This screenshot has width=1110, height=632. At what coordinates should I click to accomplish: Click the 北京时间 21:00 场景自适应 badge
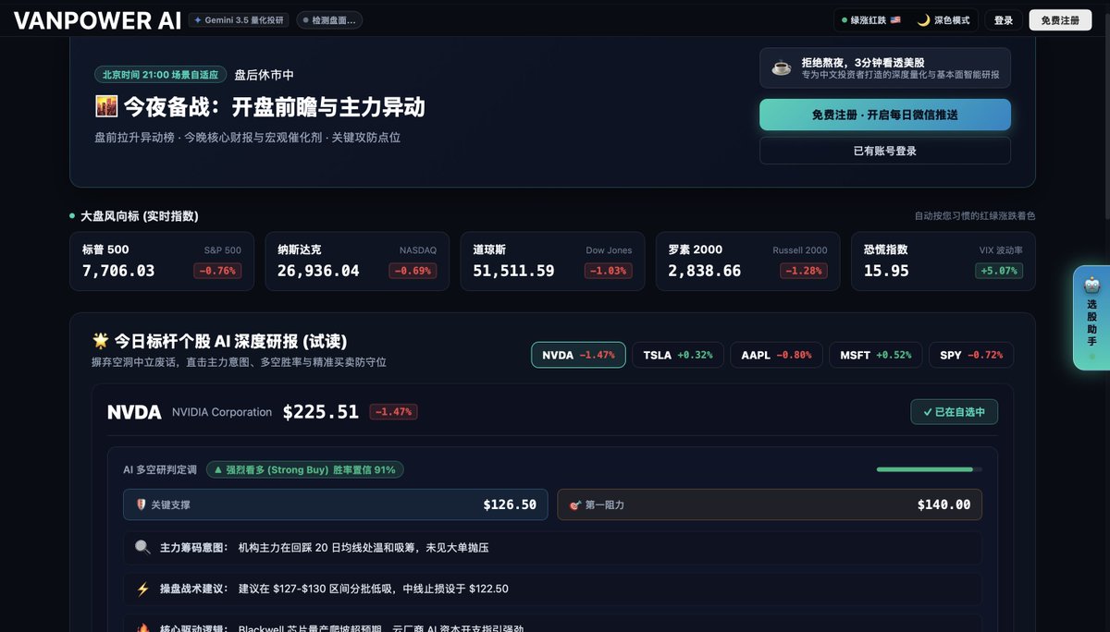click(161, 75)
